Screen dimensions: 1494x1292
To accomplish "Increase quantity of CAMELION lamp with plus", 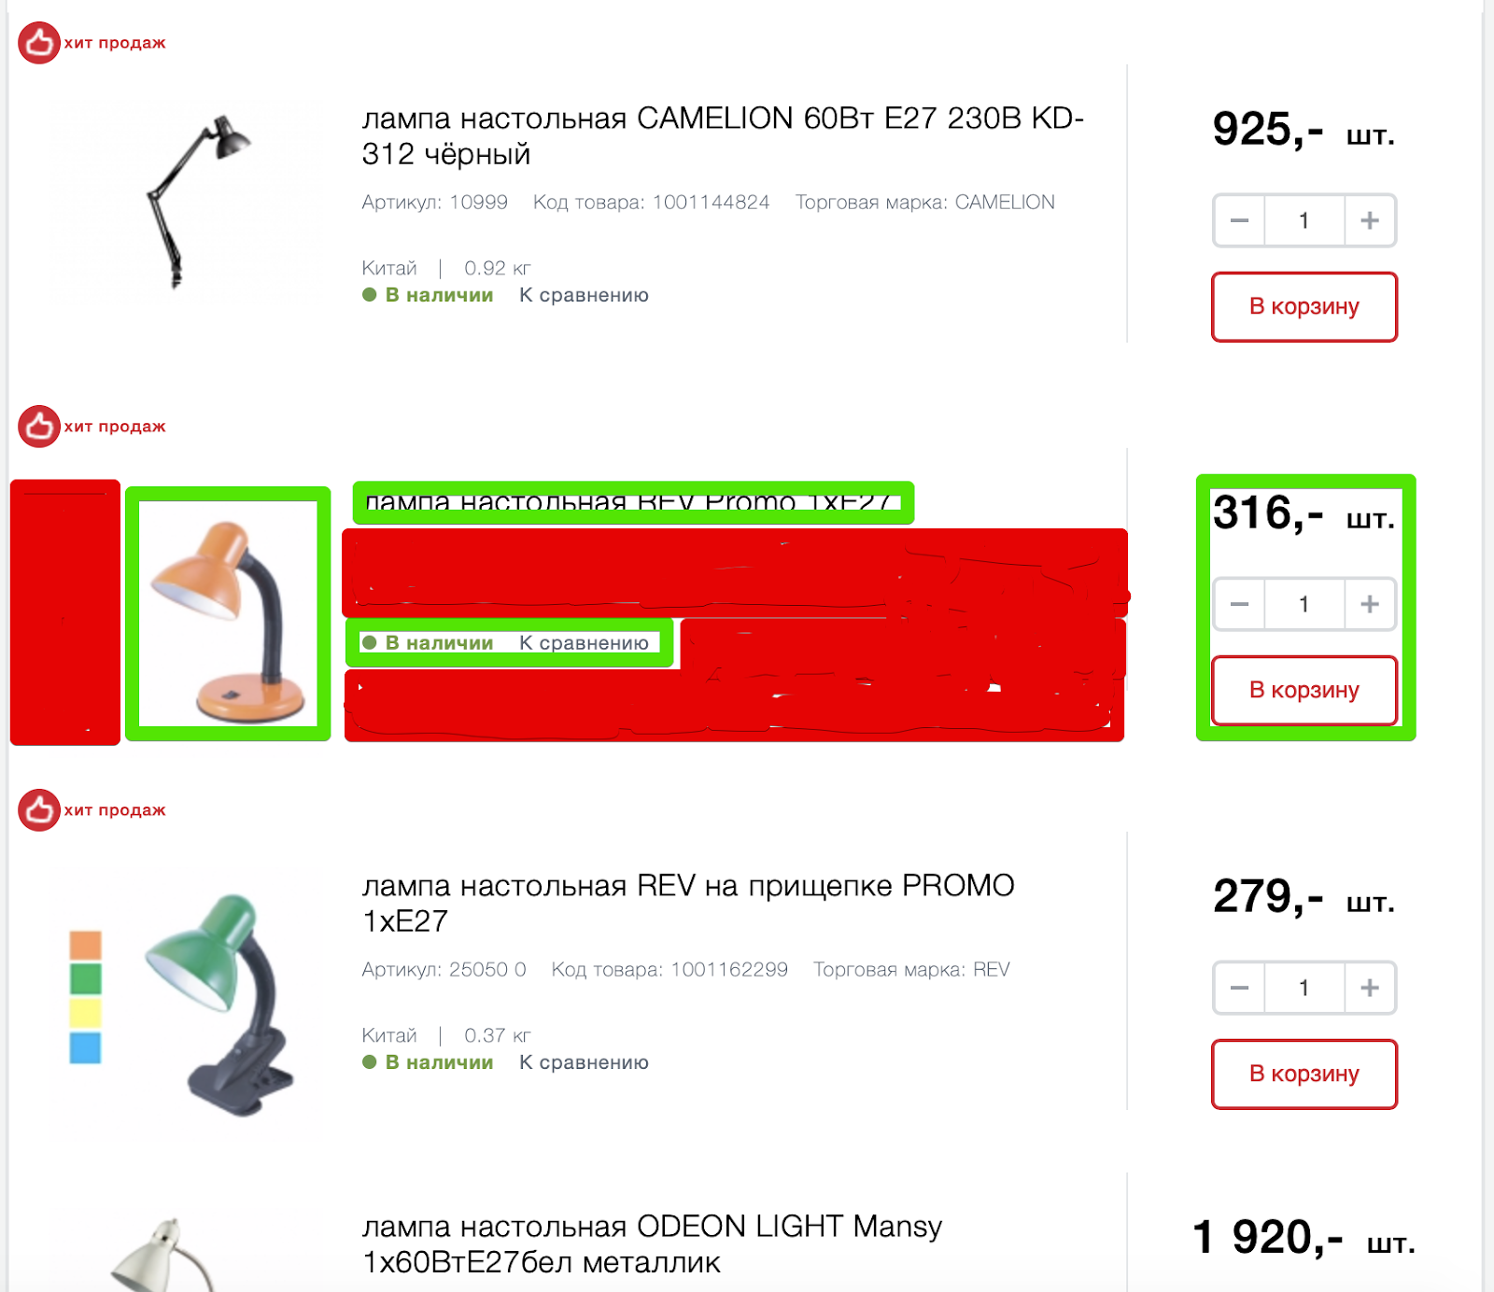I will pyautogui.click(x=1370, y=220).
